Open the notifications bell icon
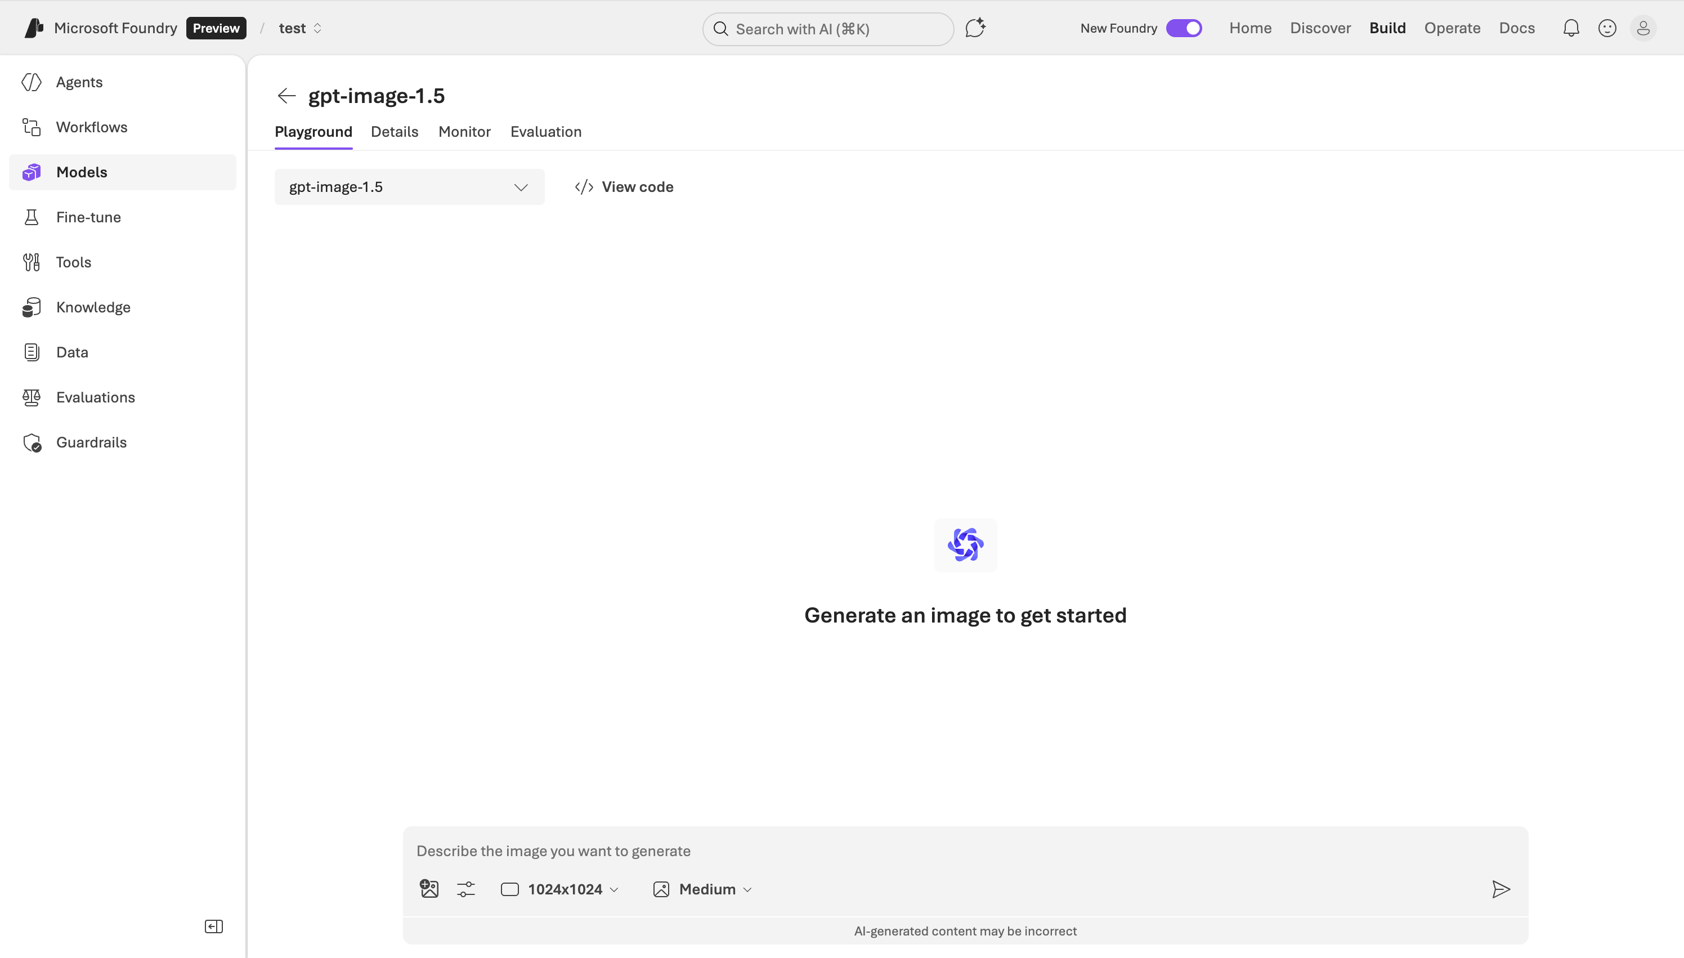 coord(1571,28)
